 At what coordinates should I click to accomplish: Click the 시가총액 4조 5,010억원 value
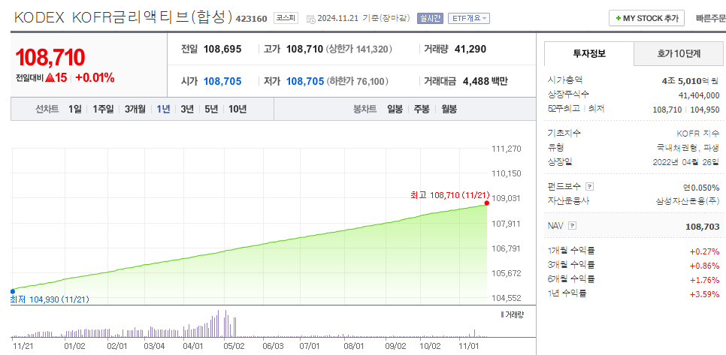tap(691, 81)
